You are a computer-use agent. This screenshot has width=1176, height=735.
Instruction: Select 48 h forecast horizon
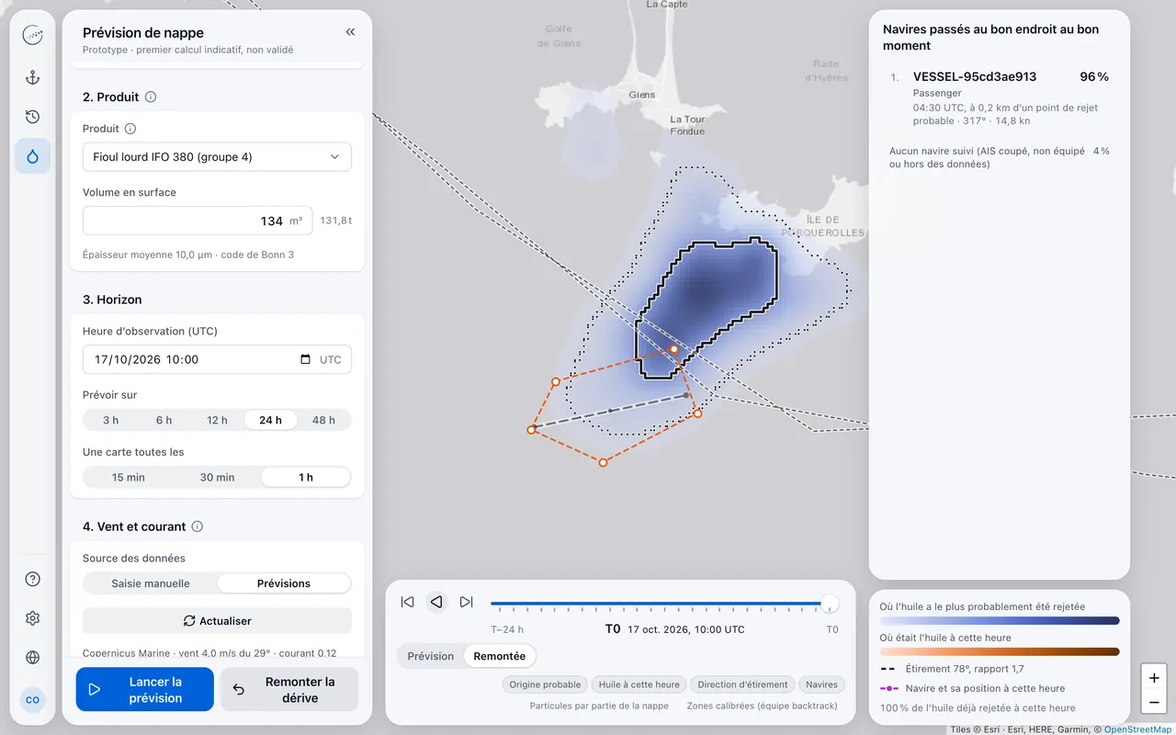coord(323,420)
